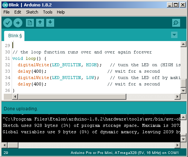
Task: Click digitalWrite HIGH statement on line 32
Action: point(60,65)
